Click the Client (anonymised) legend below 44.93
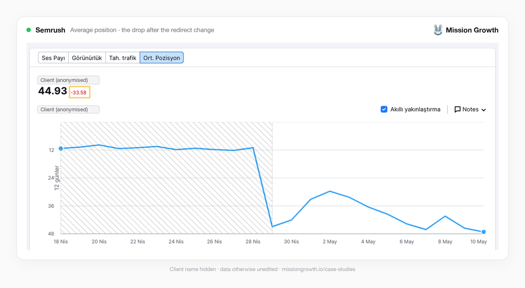 pyautogui.click(x=68, y=109)
